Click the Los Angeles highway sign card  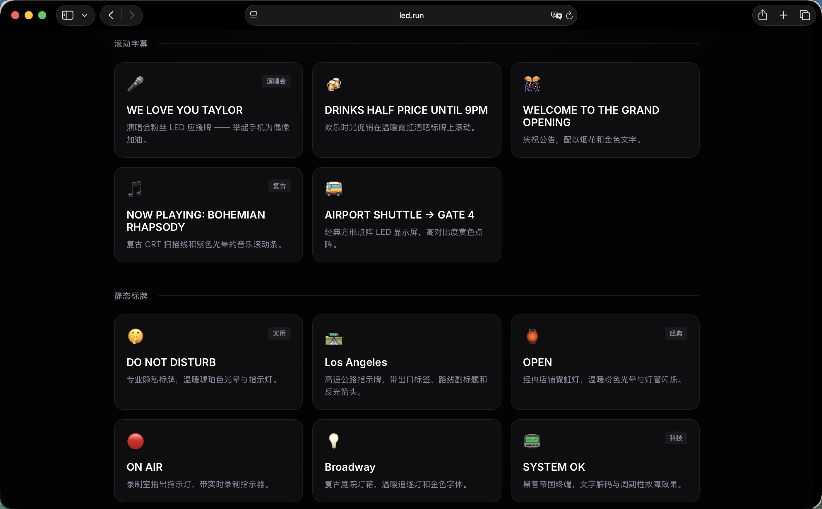(406, 362)
